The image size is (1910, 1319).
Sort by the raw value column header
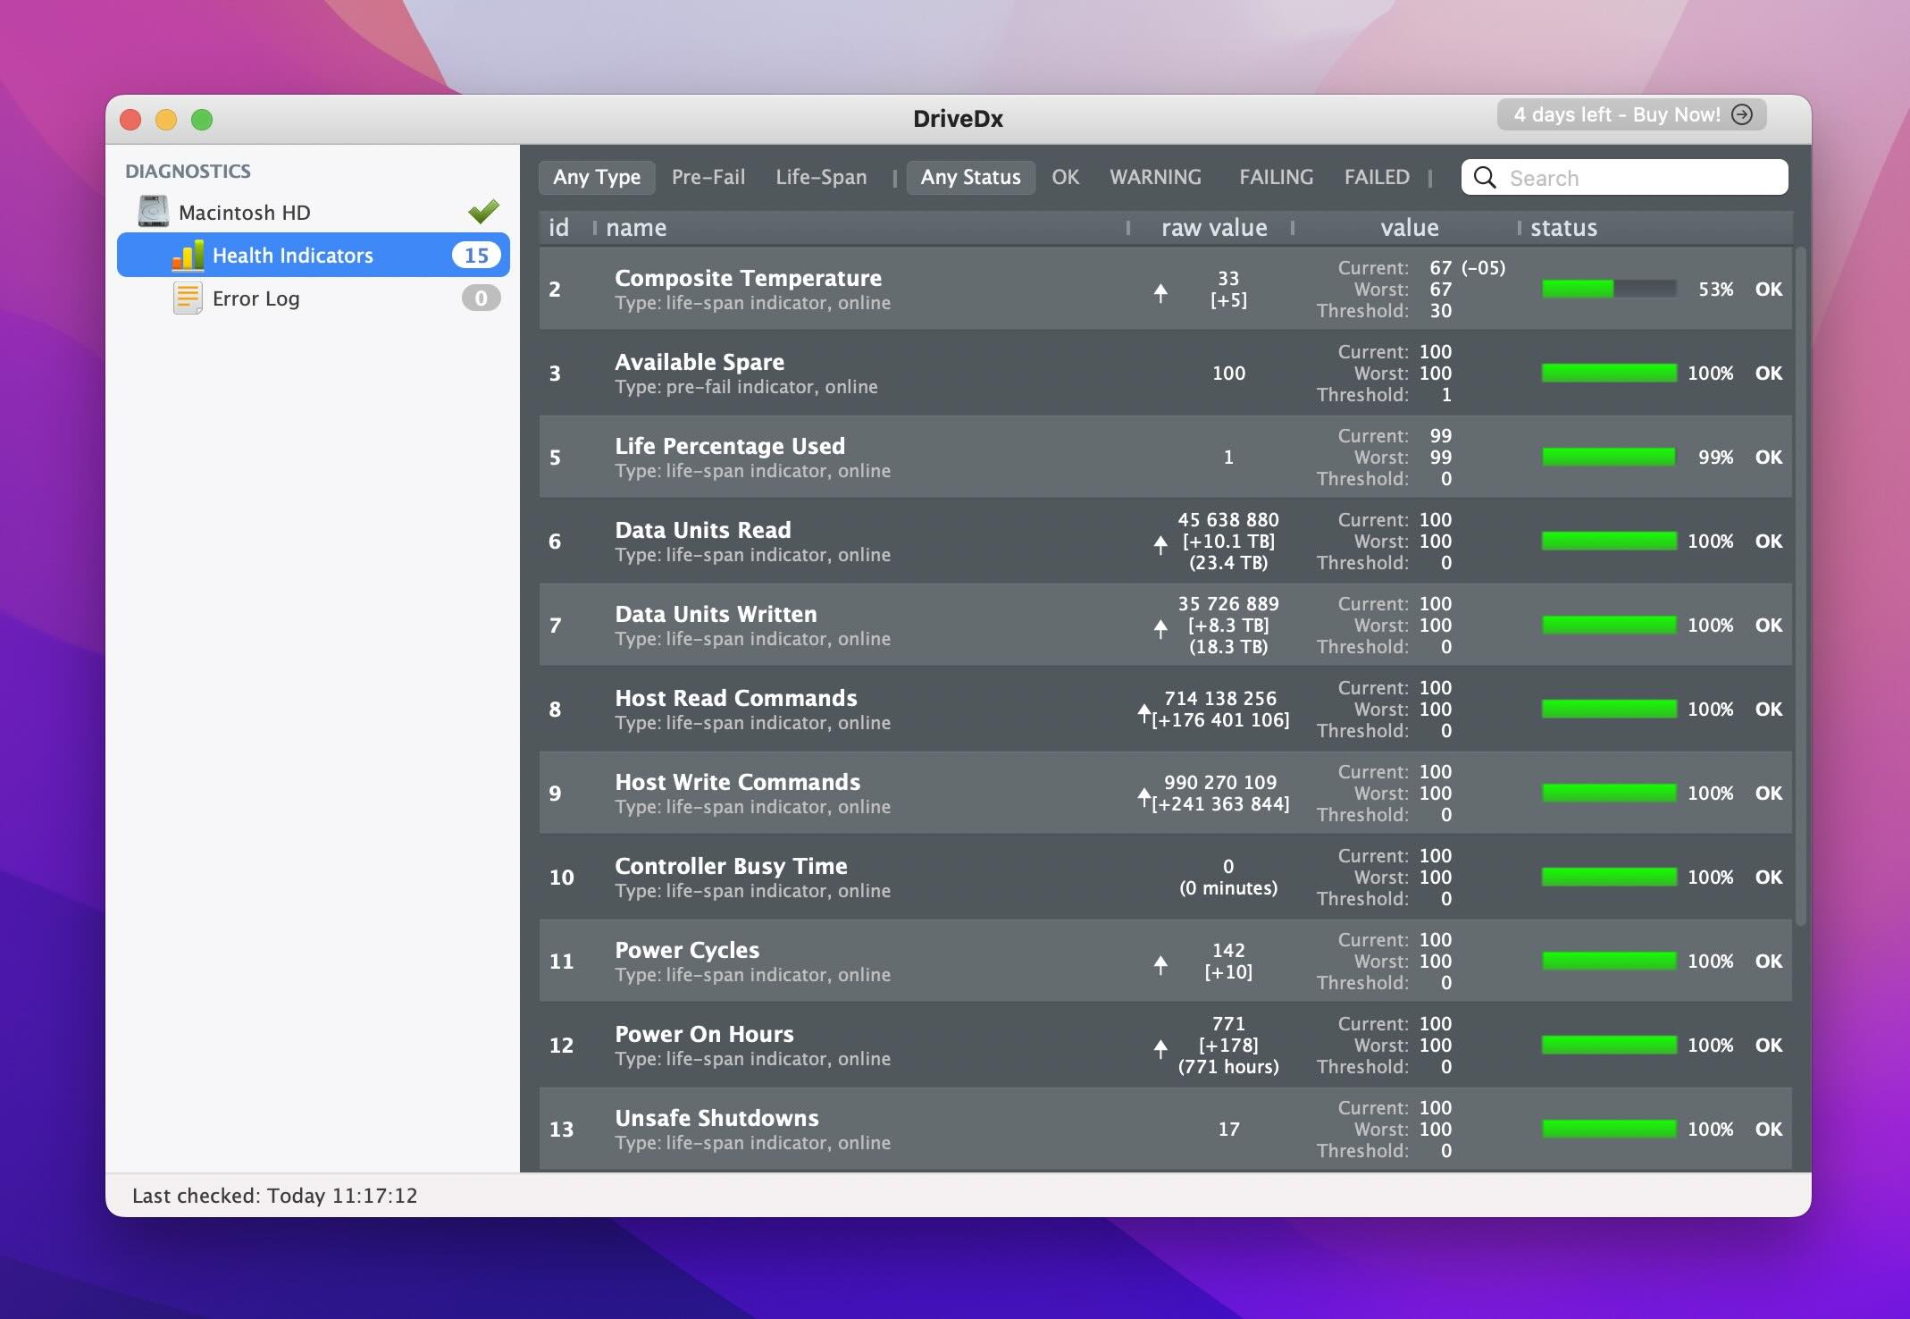(x=1213, y=228)
